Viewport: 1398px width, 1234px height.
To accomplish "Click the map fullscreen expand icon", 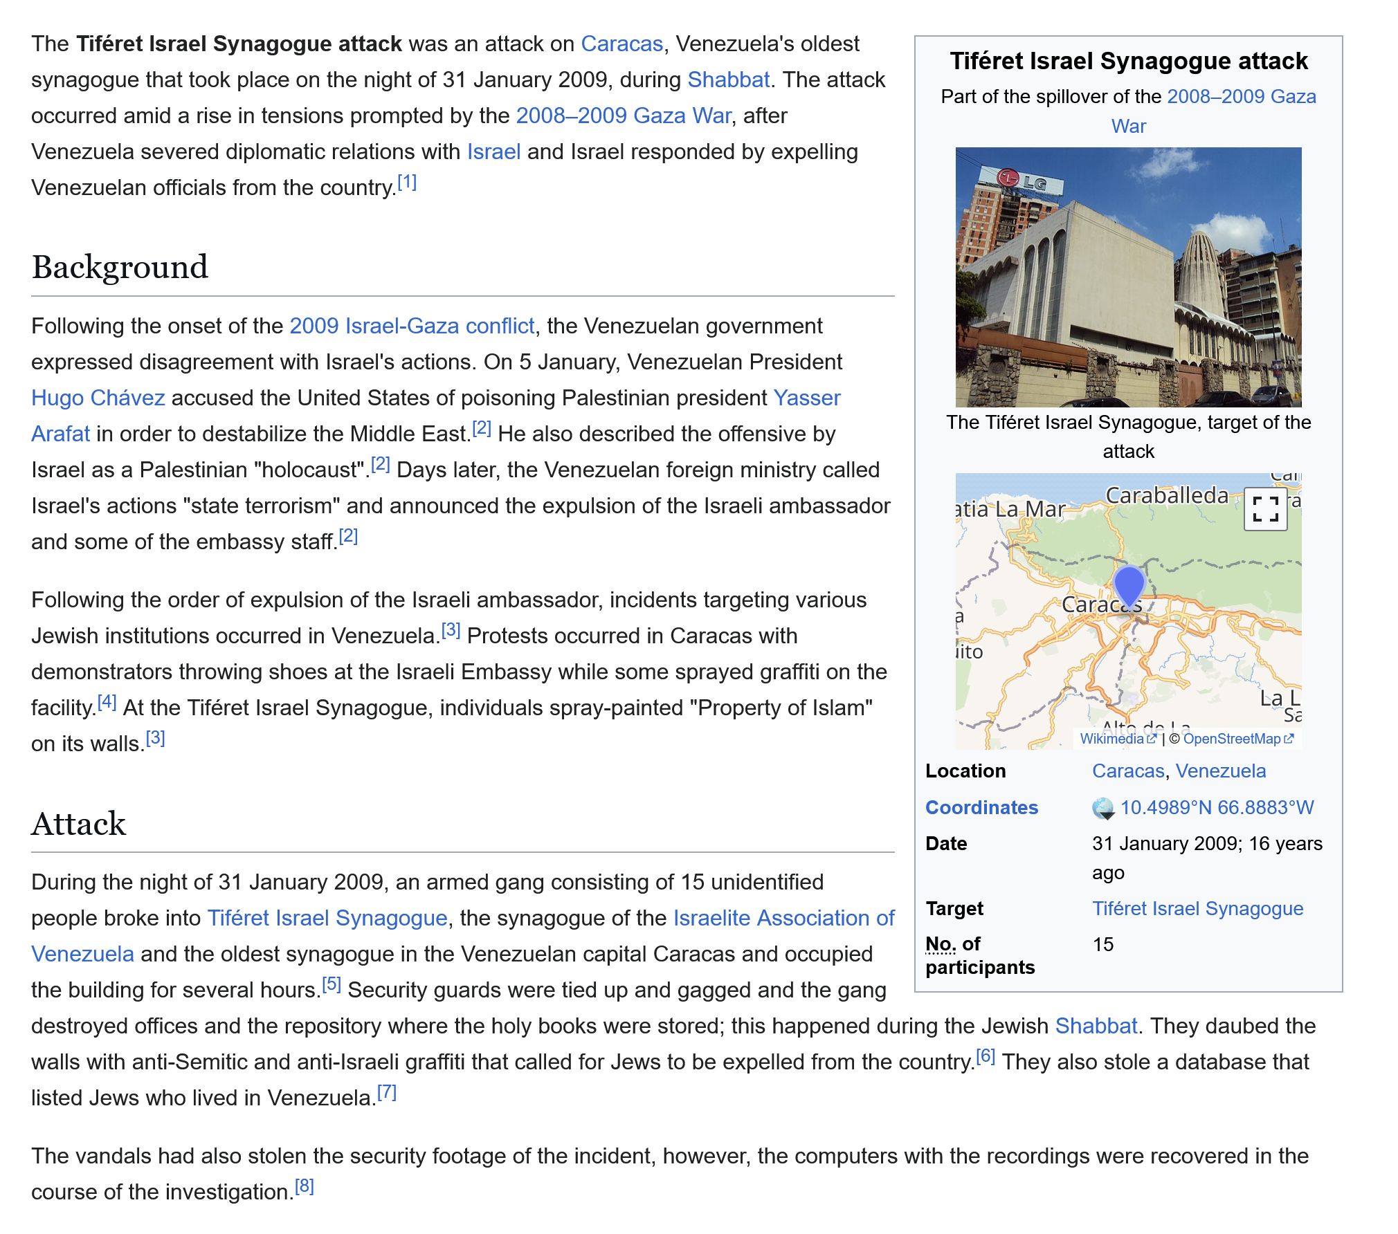I will tap(1265, 509).
